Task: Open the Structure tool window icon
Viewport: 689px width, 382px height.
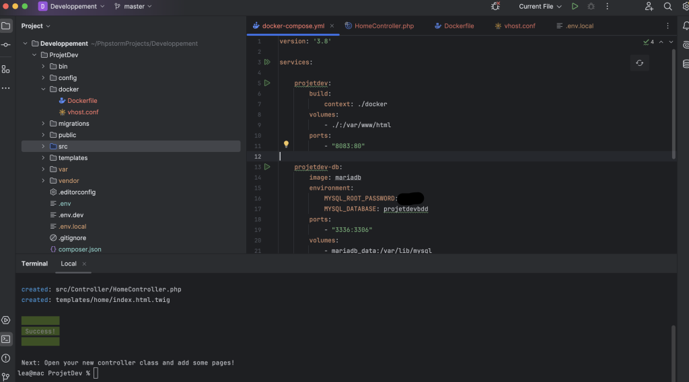Action: (6, 69)
